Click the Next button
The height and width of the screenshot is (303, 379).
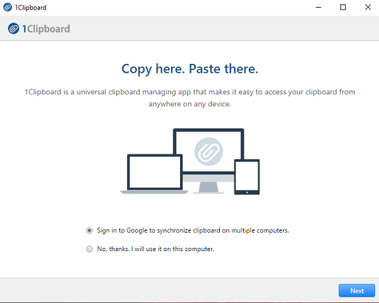[x=357, y=290]
